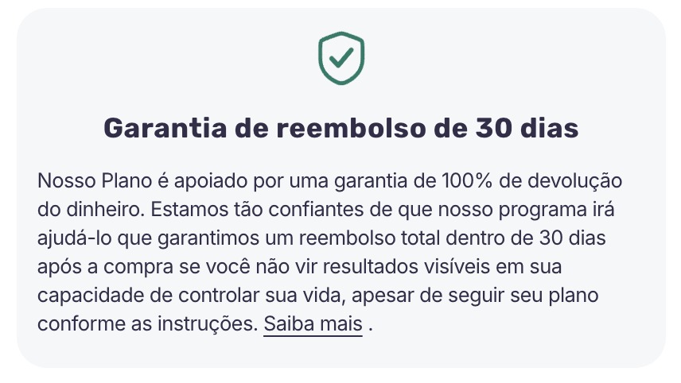Click the checkmark inside the shield
This screenshot has width=681, height=383.
(341, 58)
